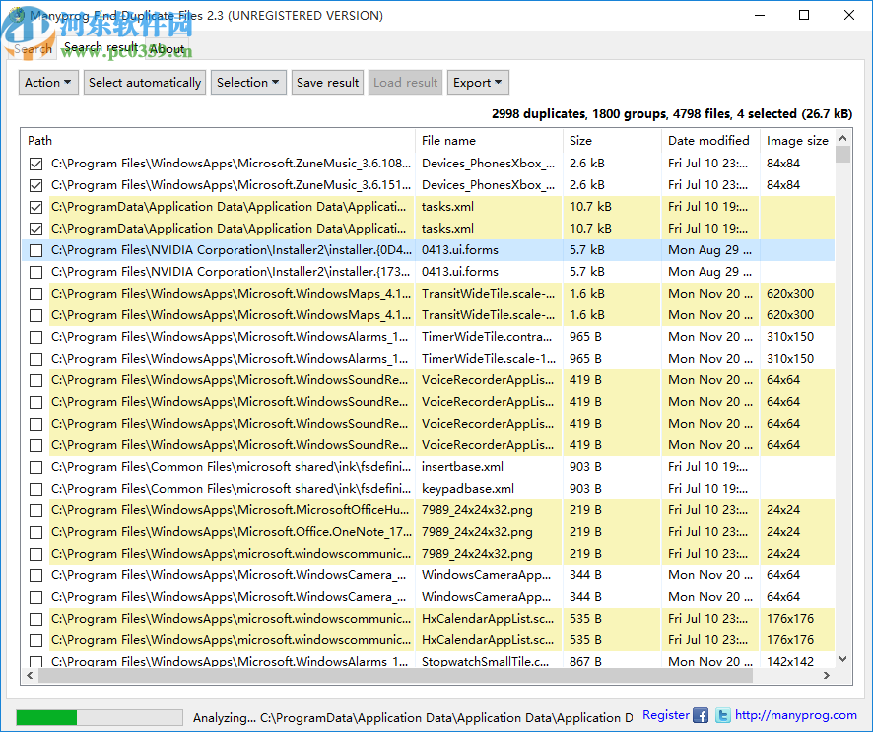Check the first TransitWideTile duplicate
Screen dimensions: 873x732
click(35, 294)
